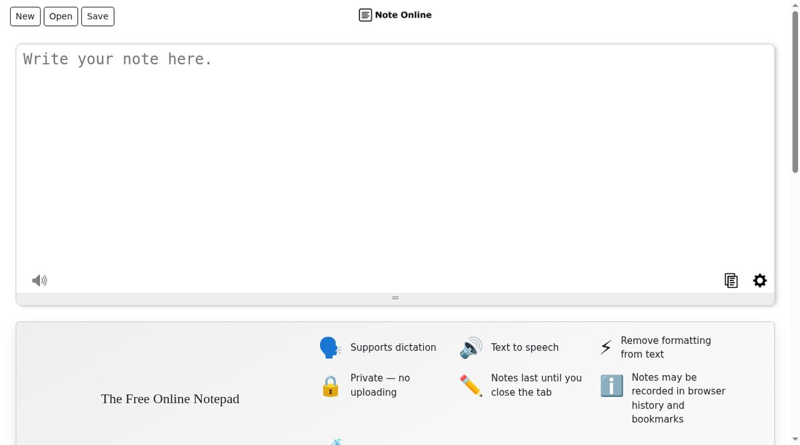Copy note using the copy icon
The width and height of the screenshot is (800, 445).
tap(731, 280)
